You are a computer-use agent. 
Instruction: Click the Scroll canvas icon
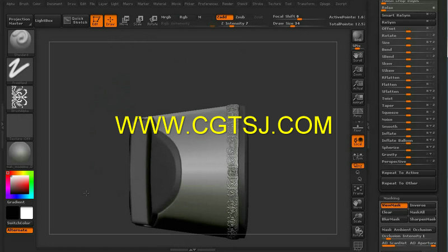(x=358, y=57)
